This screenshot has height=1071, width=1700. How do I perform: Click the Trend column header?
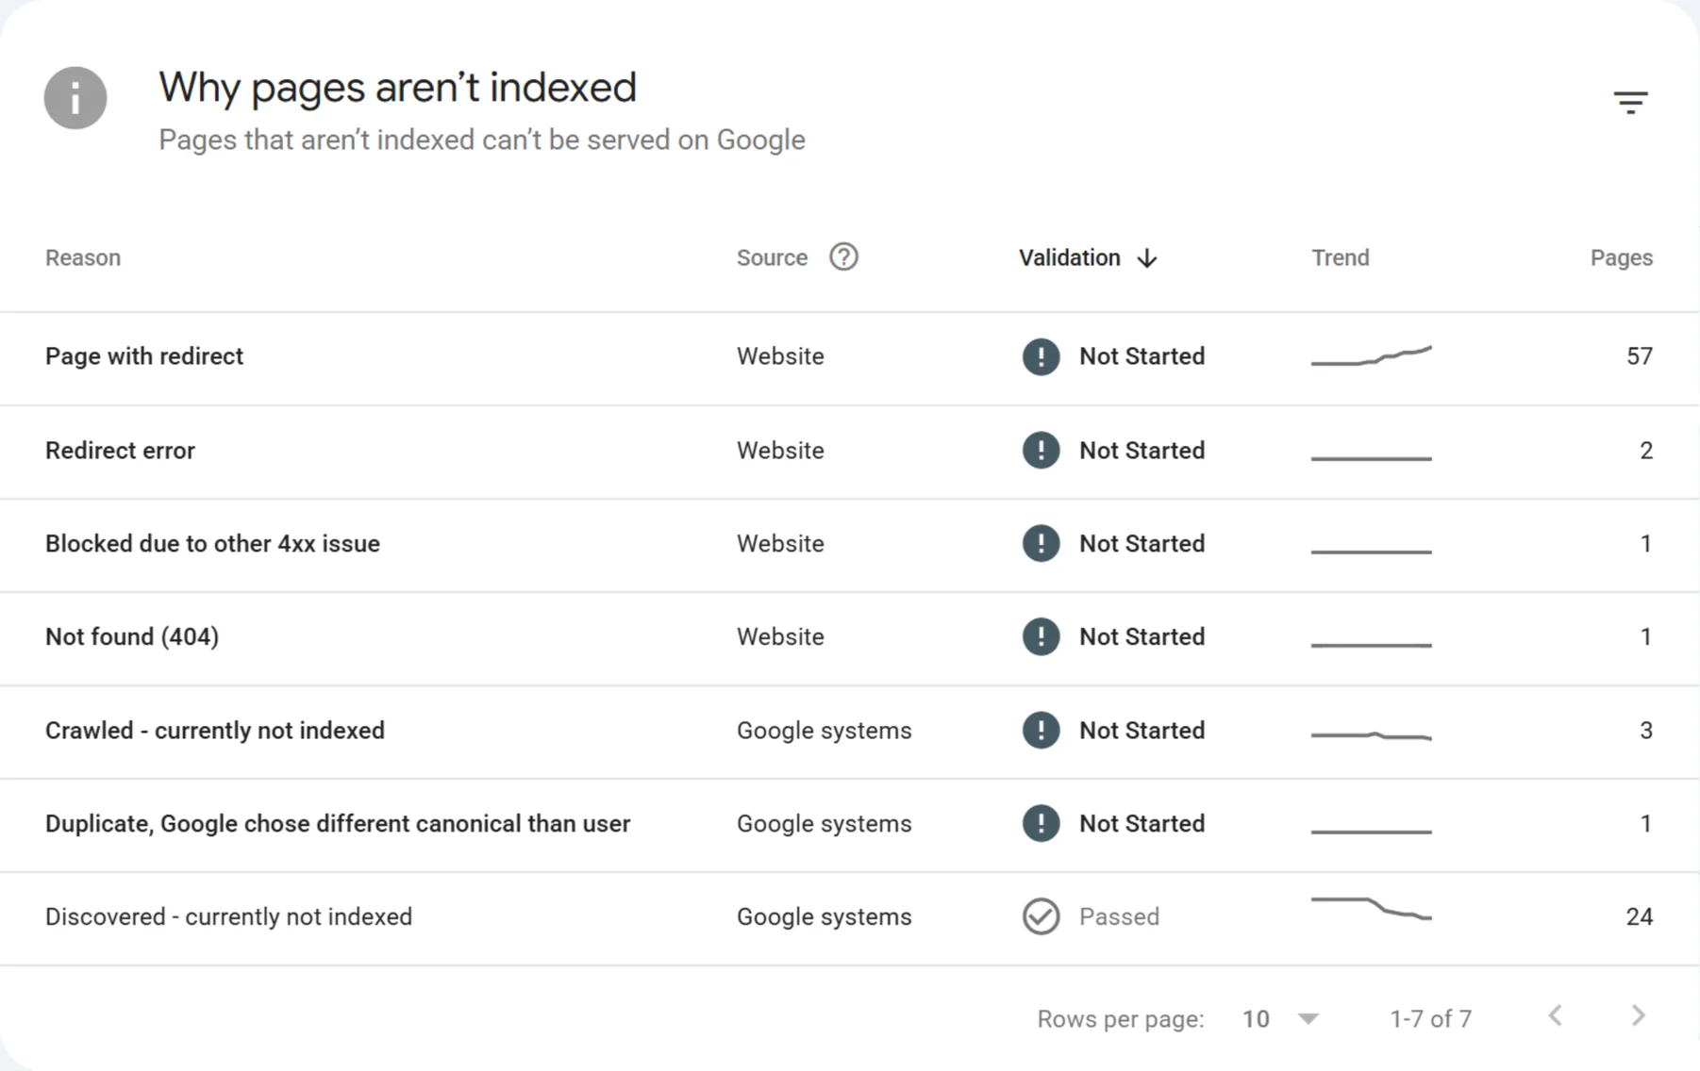point(1340,257)
